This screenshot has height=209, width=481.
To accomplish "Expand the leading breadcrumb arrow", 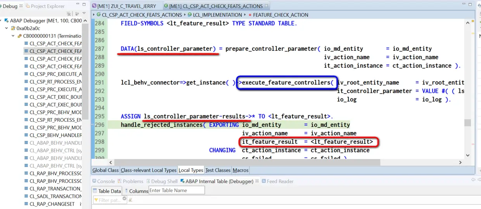I will [x=94, y=15].
